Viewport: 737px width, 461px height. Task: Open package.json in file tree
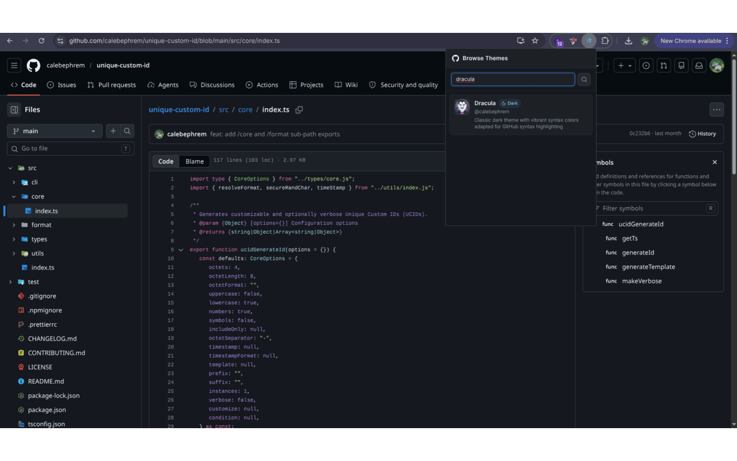pyautogui.click(x=47, y=410)
